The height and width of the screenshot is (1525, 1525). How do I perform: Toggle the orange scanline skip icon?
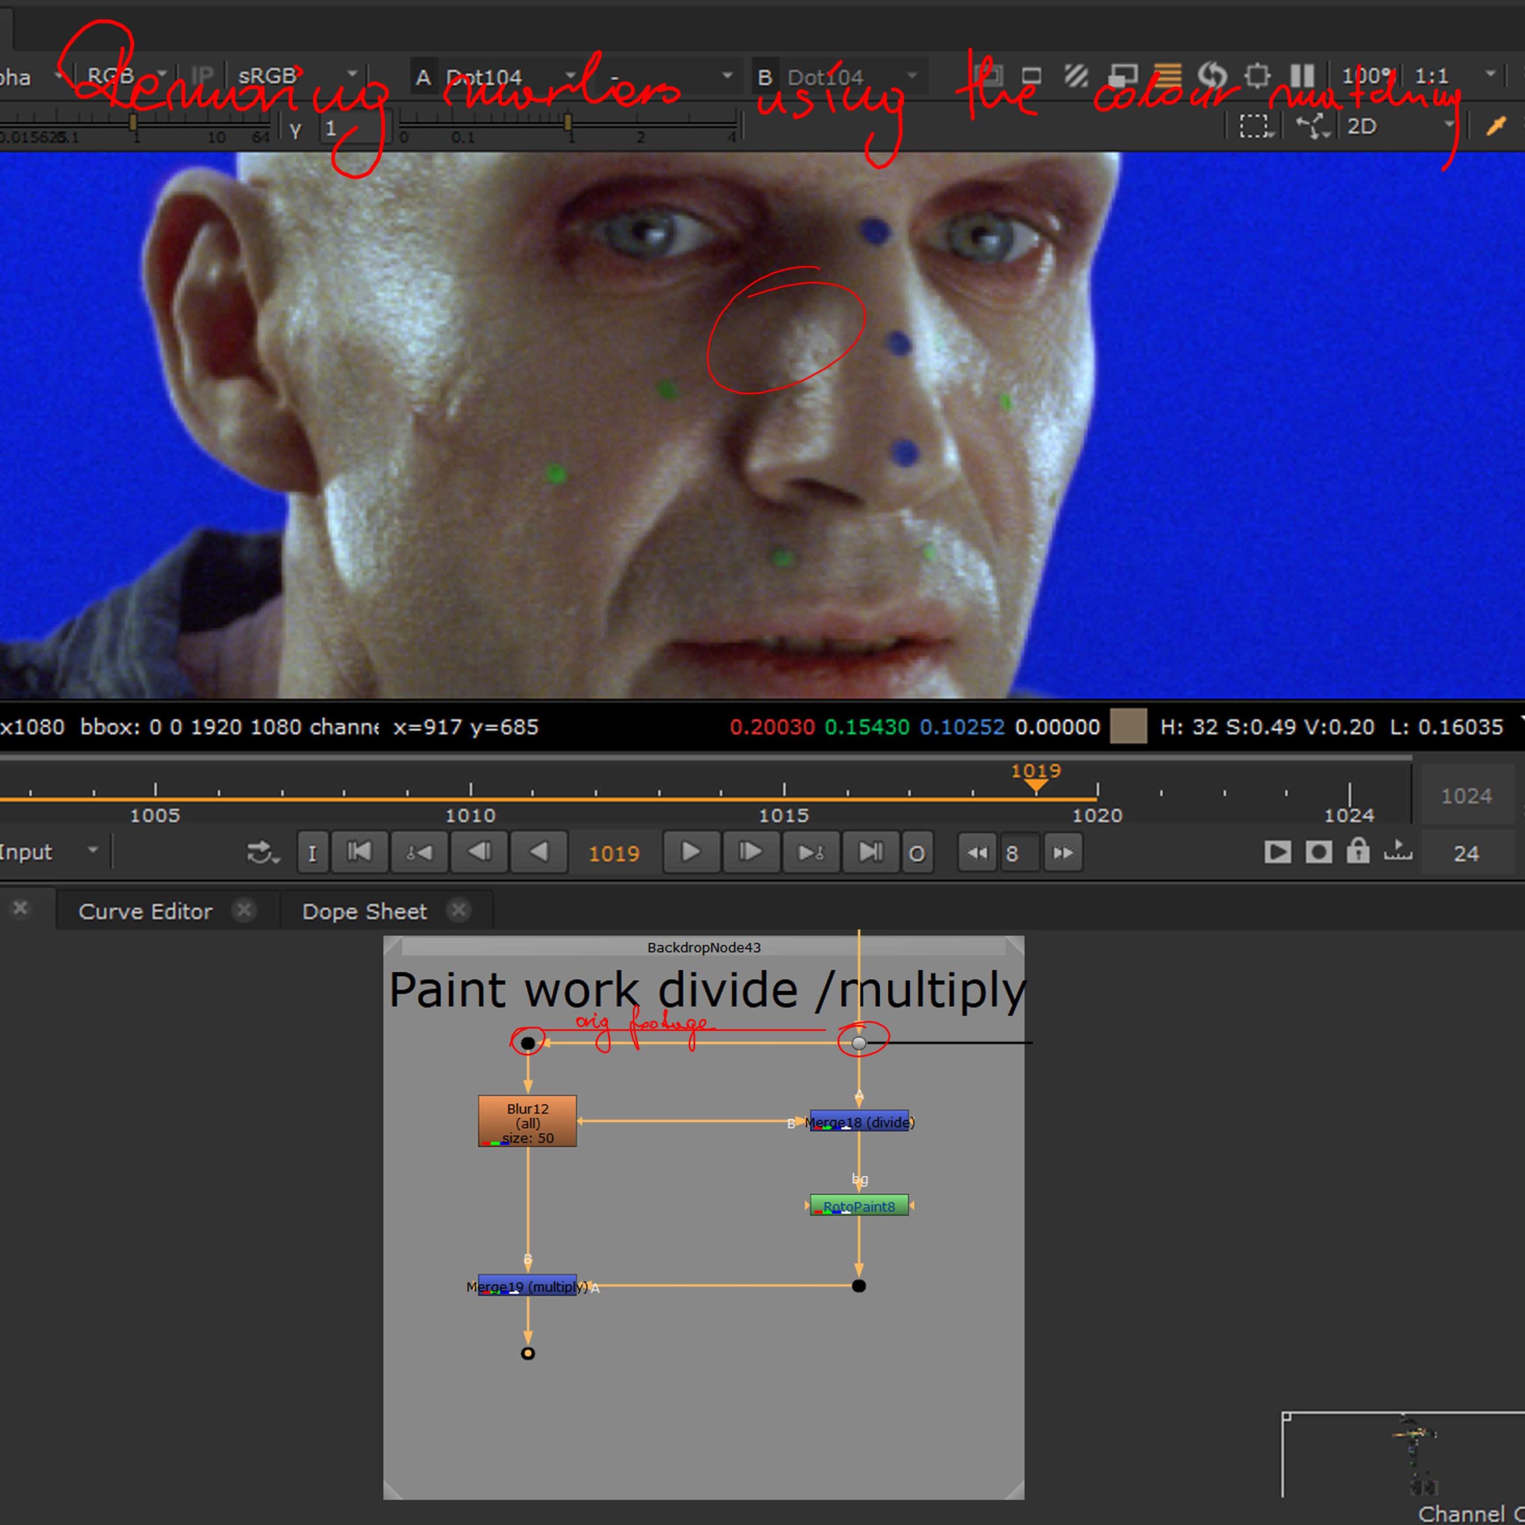1168,76
